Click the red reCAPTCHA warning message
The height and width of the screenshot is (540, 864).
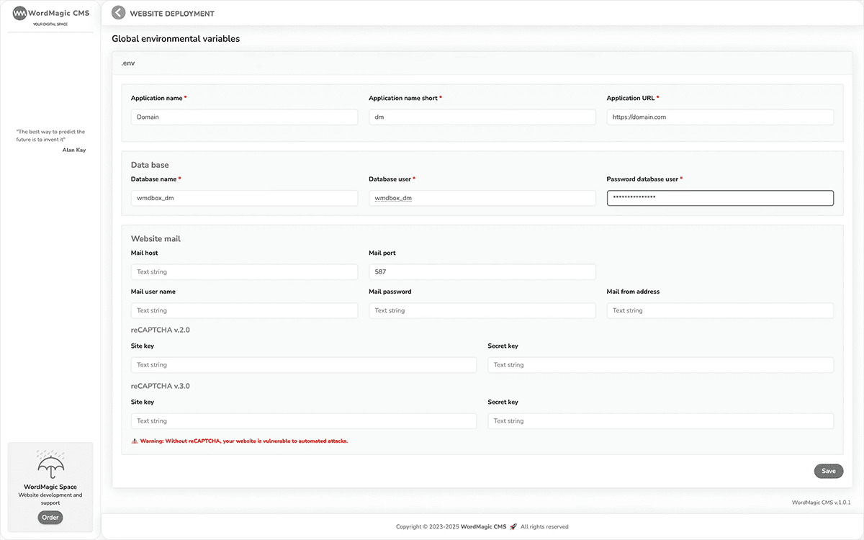pyautogui.click(x=244, y=441)
